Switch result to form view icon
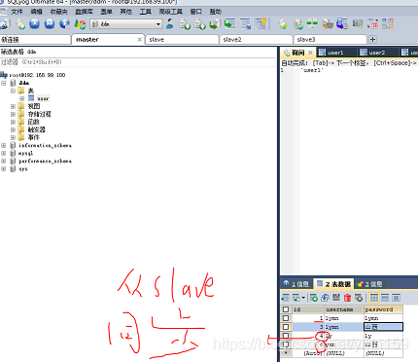This screenshot has height=362, width=418. coord(385,298)
